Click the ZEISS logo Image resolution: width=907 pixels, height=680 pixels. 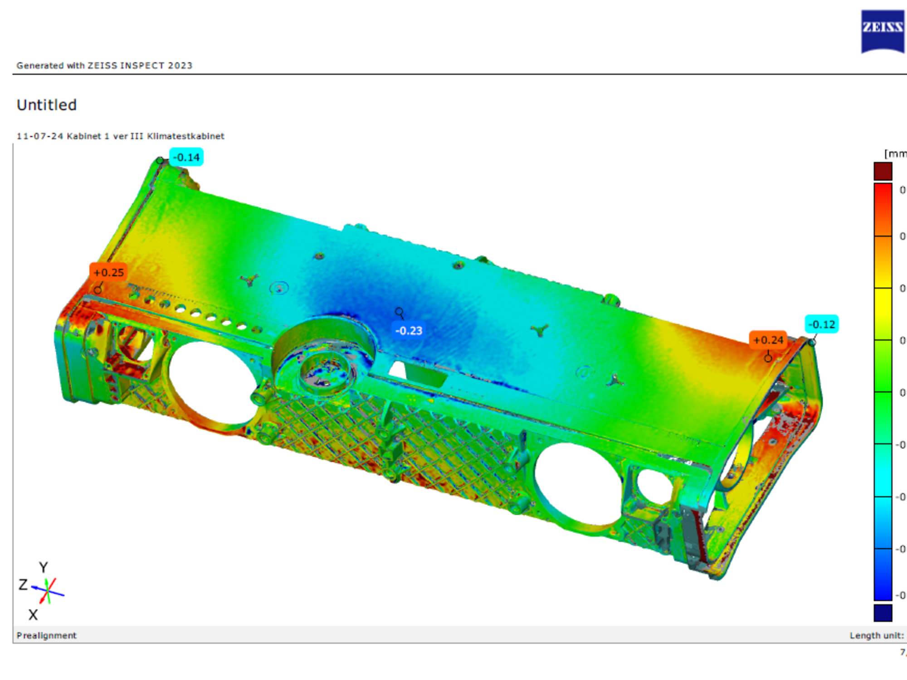pos(883,31)
